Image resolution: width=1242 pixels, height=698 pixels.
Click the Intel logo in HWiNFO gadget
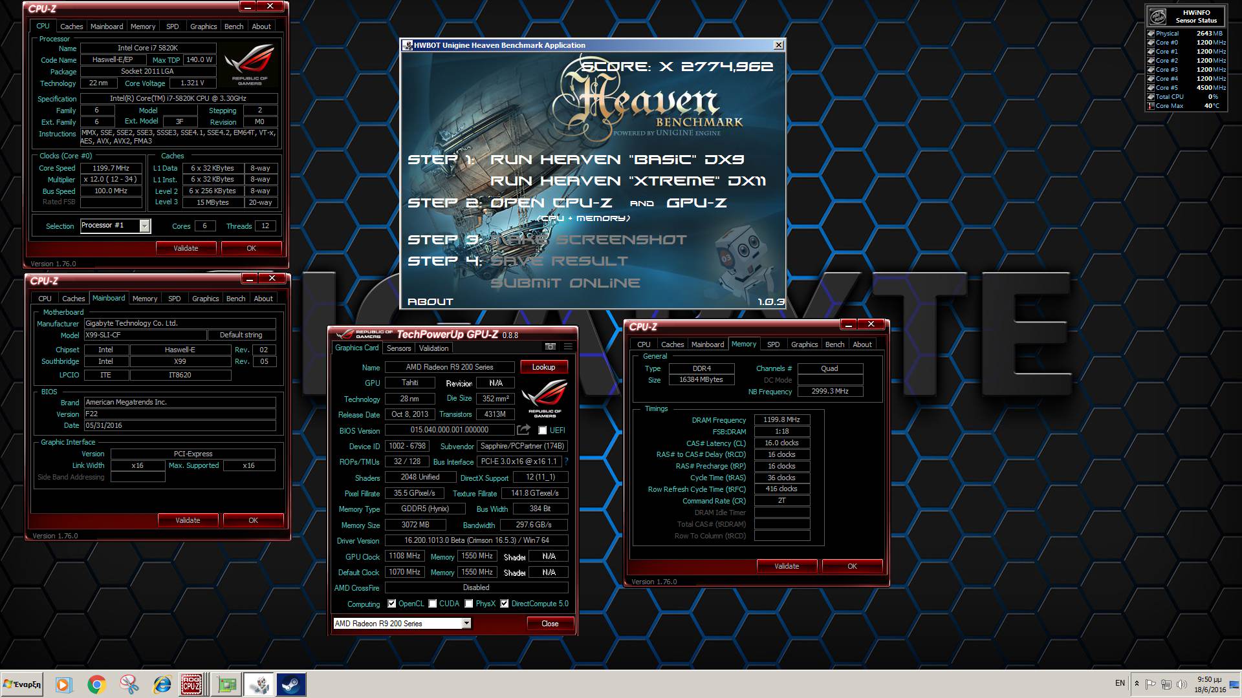click(x=1158, y=16)
